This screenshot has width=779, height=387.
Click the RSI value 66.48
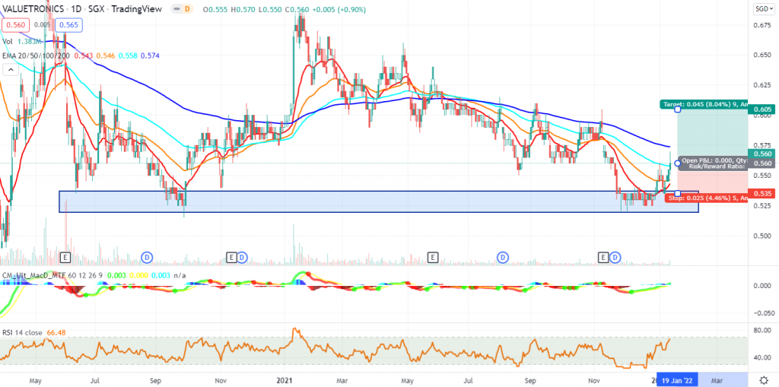[56, 331]
